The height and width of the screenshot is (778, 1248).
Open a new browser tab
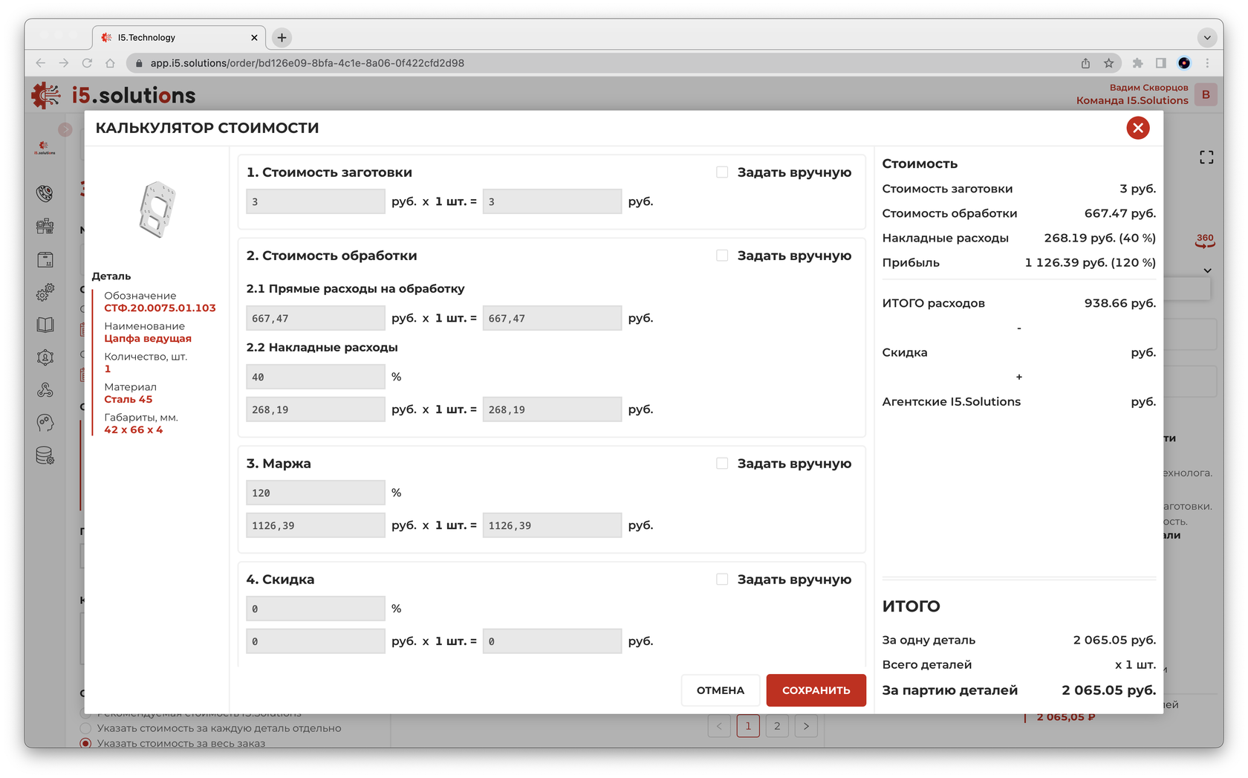click(x=282, y=37)
